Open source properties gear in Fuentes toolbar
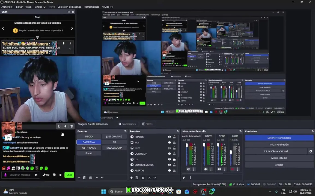The width and height of the screenshot is (315, 196). click(x=143, y=178)
